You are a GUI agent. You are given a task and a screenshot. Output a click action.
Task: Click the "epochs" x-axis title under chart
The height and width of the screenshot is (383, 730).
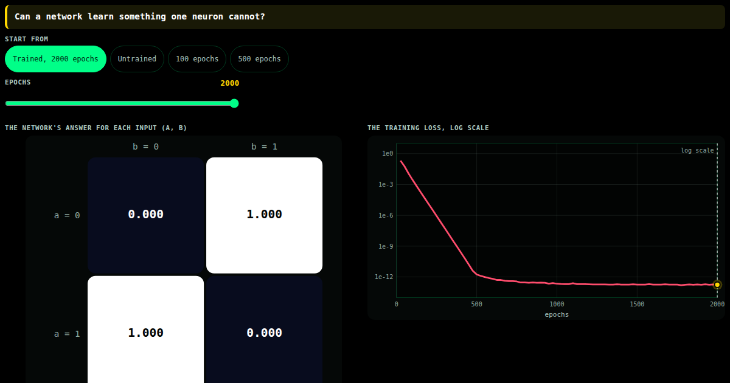tap(557, 314)
